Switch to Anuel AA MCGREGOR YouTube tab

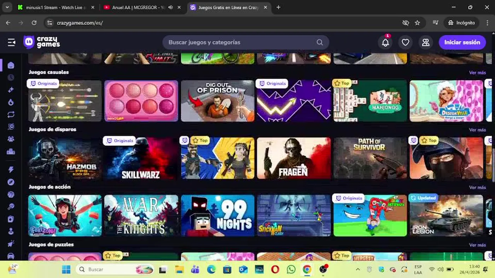coord(142,7)
